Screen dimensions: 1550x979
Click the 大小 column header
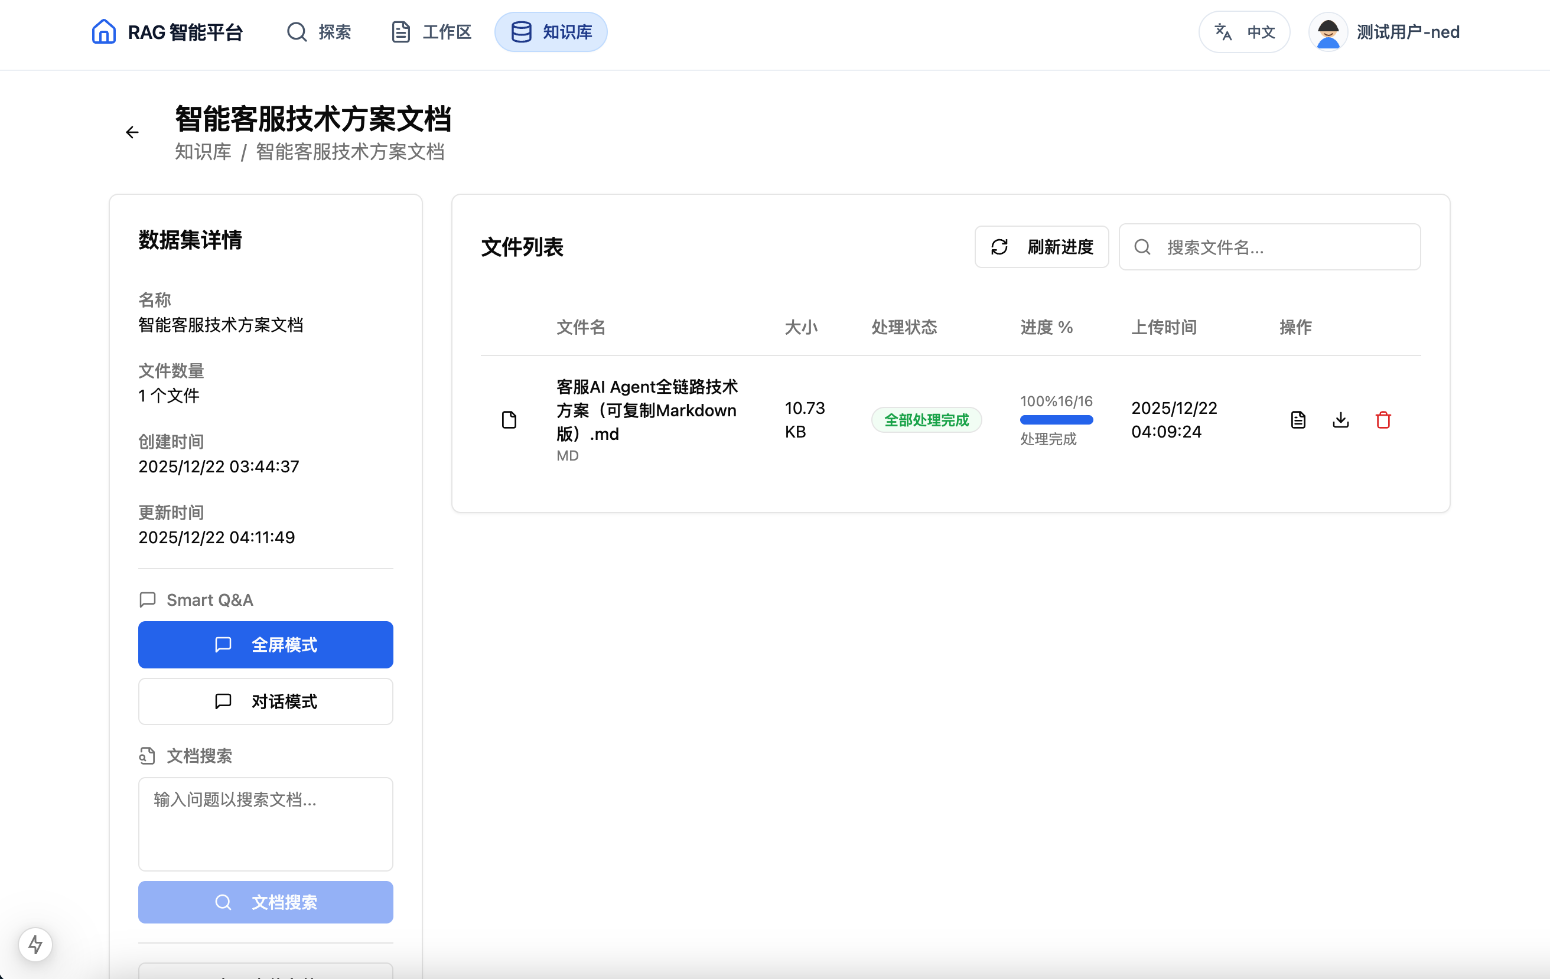pyautogui.click(x=801, y=327)
